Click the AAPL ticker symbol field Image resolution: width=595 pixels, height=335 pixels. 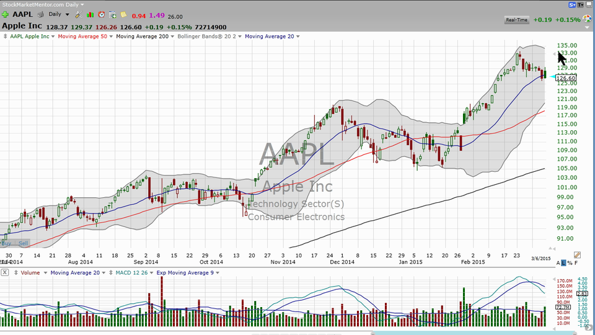coord(22,14)
